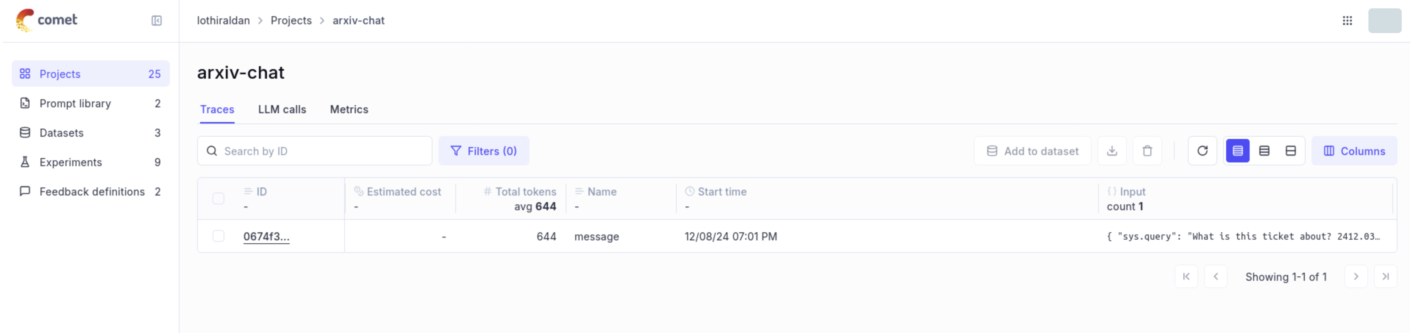Open Experiments in the sidebar

coord(71,162)
